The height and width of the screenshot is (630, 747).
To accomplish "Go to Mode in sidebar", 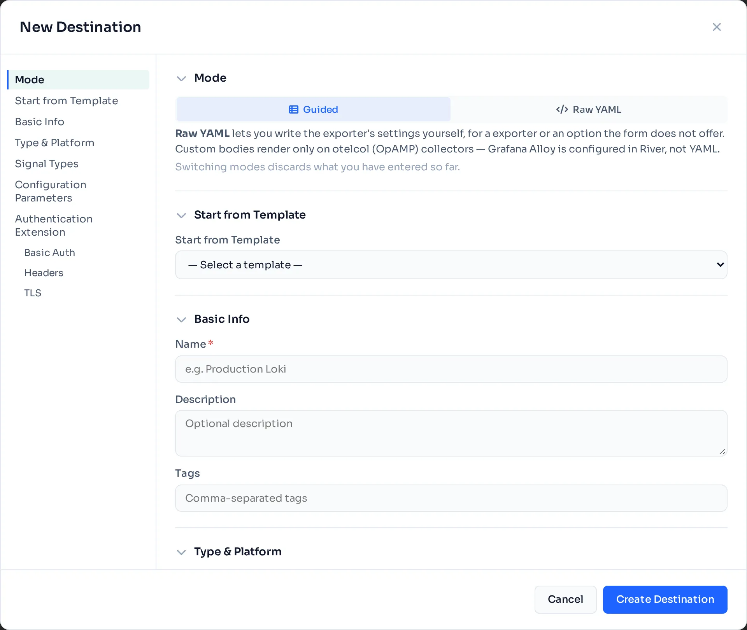I will pos(78,80).
